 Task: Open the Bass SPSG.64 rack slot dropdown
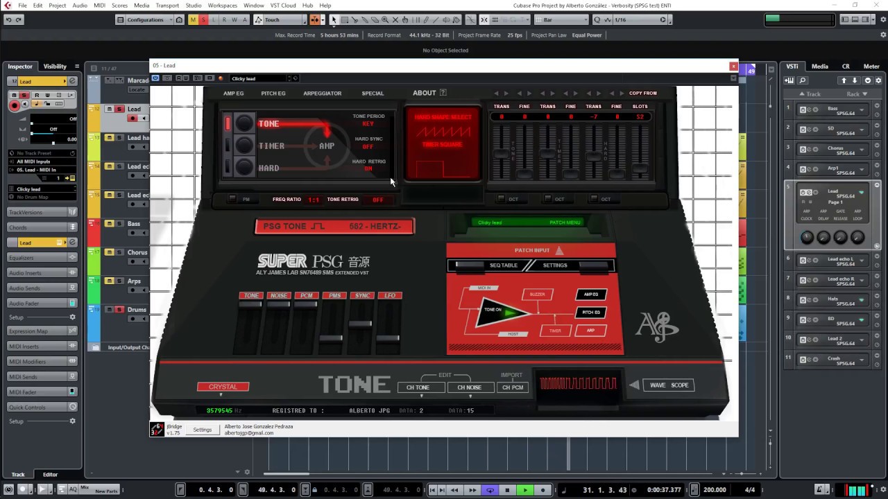point(862,110)
